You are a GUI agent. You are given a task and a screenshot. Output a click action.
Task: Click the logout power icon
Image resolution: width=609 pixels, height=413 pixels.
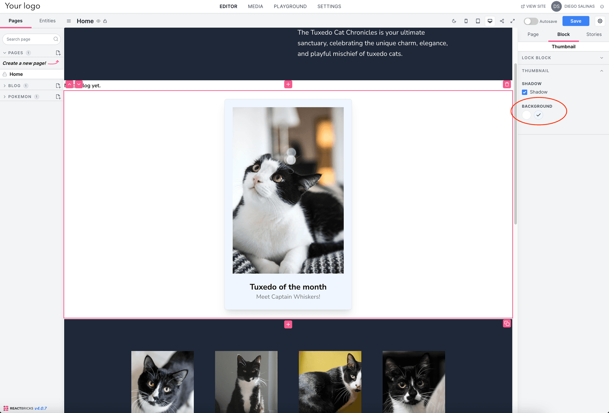point(602,6)
